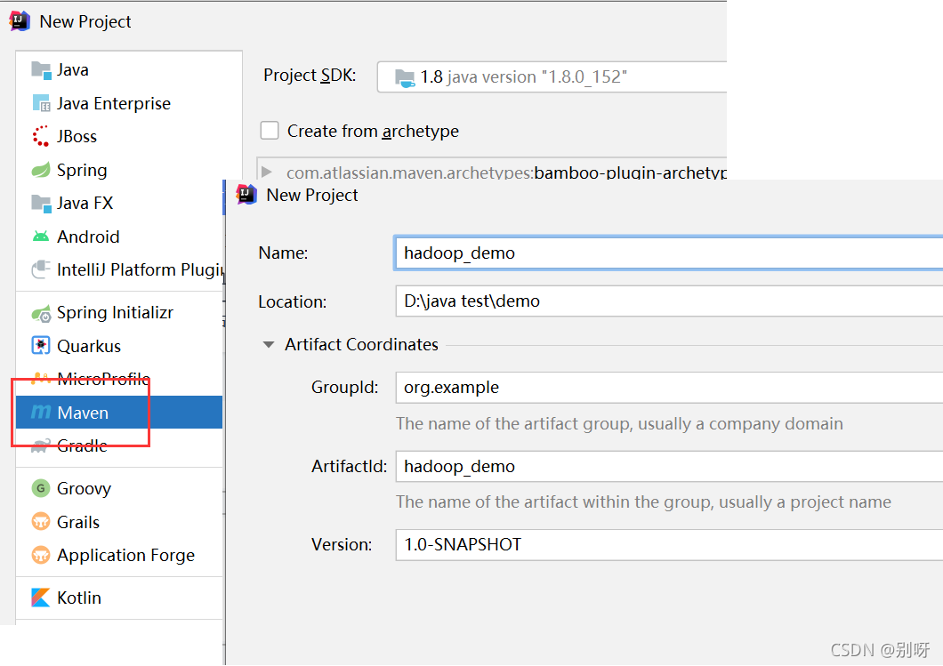Click the Java folder icon
943x666 pixels.
(41, 70)
